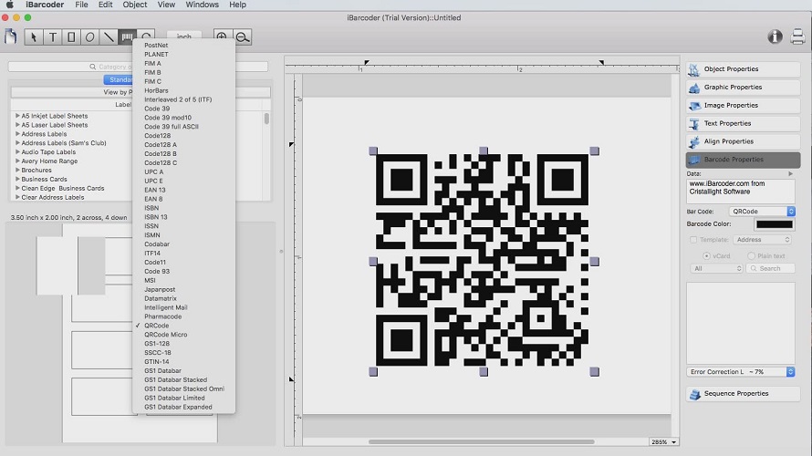Open the View menu
Screen dimensions: 812x456
[166, 5]
